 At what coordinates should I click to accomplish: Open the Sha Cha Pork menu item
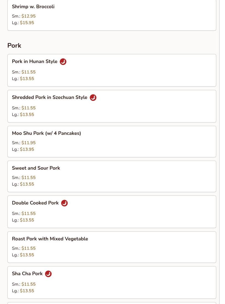tap(112, 282)
